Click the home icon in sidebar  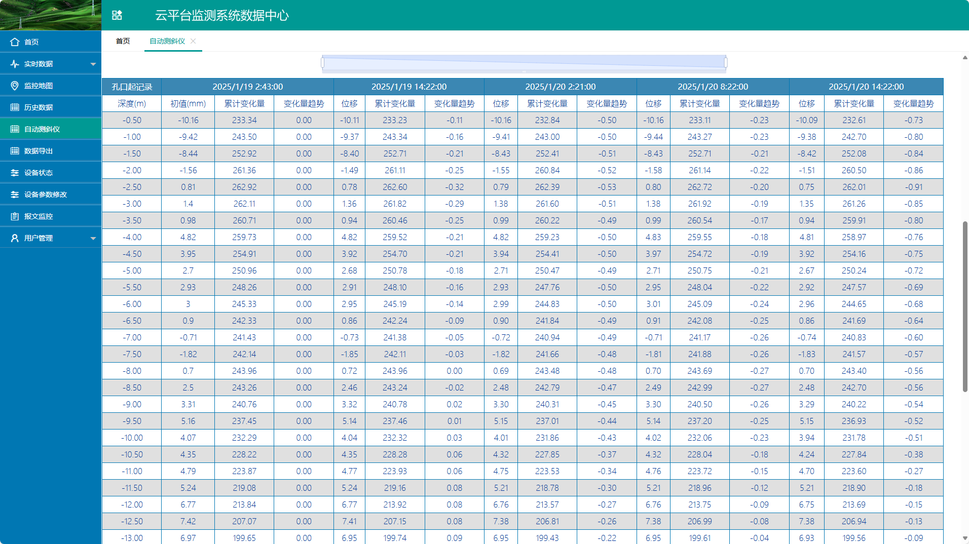click(x=15, y=42)
